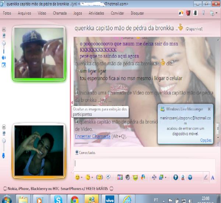Click the green-blue background picker icon
This screenshot has width=221, height=203.
[161, 177]
